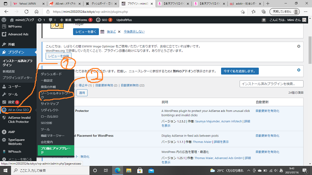Select ソーシャルネットワーク in the submenu
This screenshot has width=312, height=175.
point(55,95)
